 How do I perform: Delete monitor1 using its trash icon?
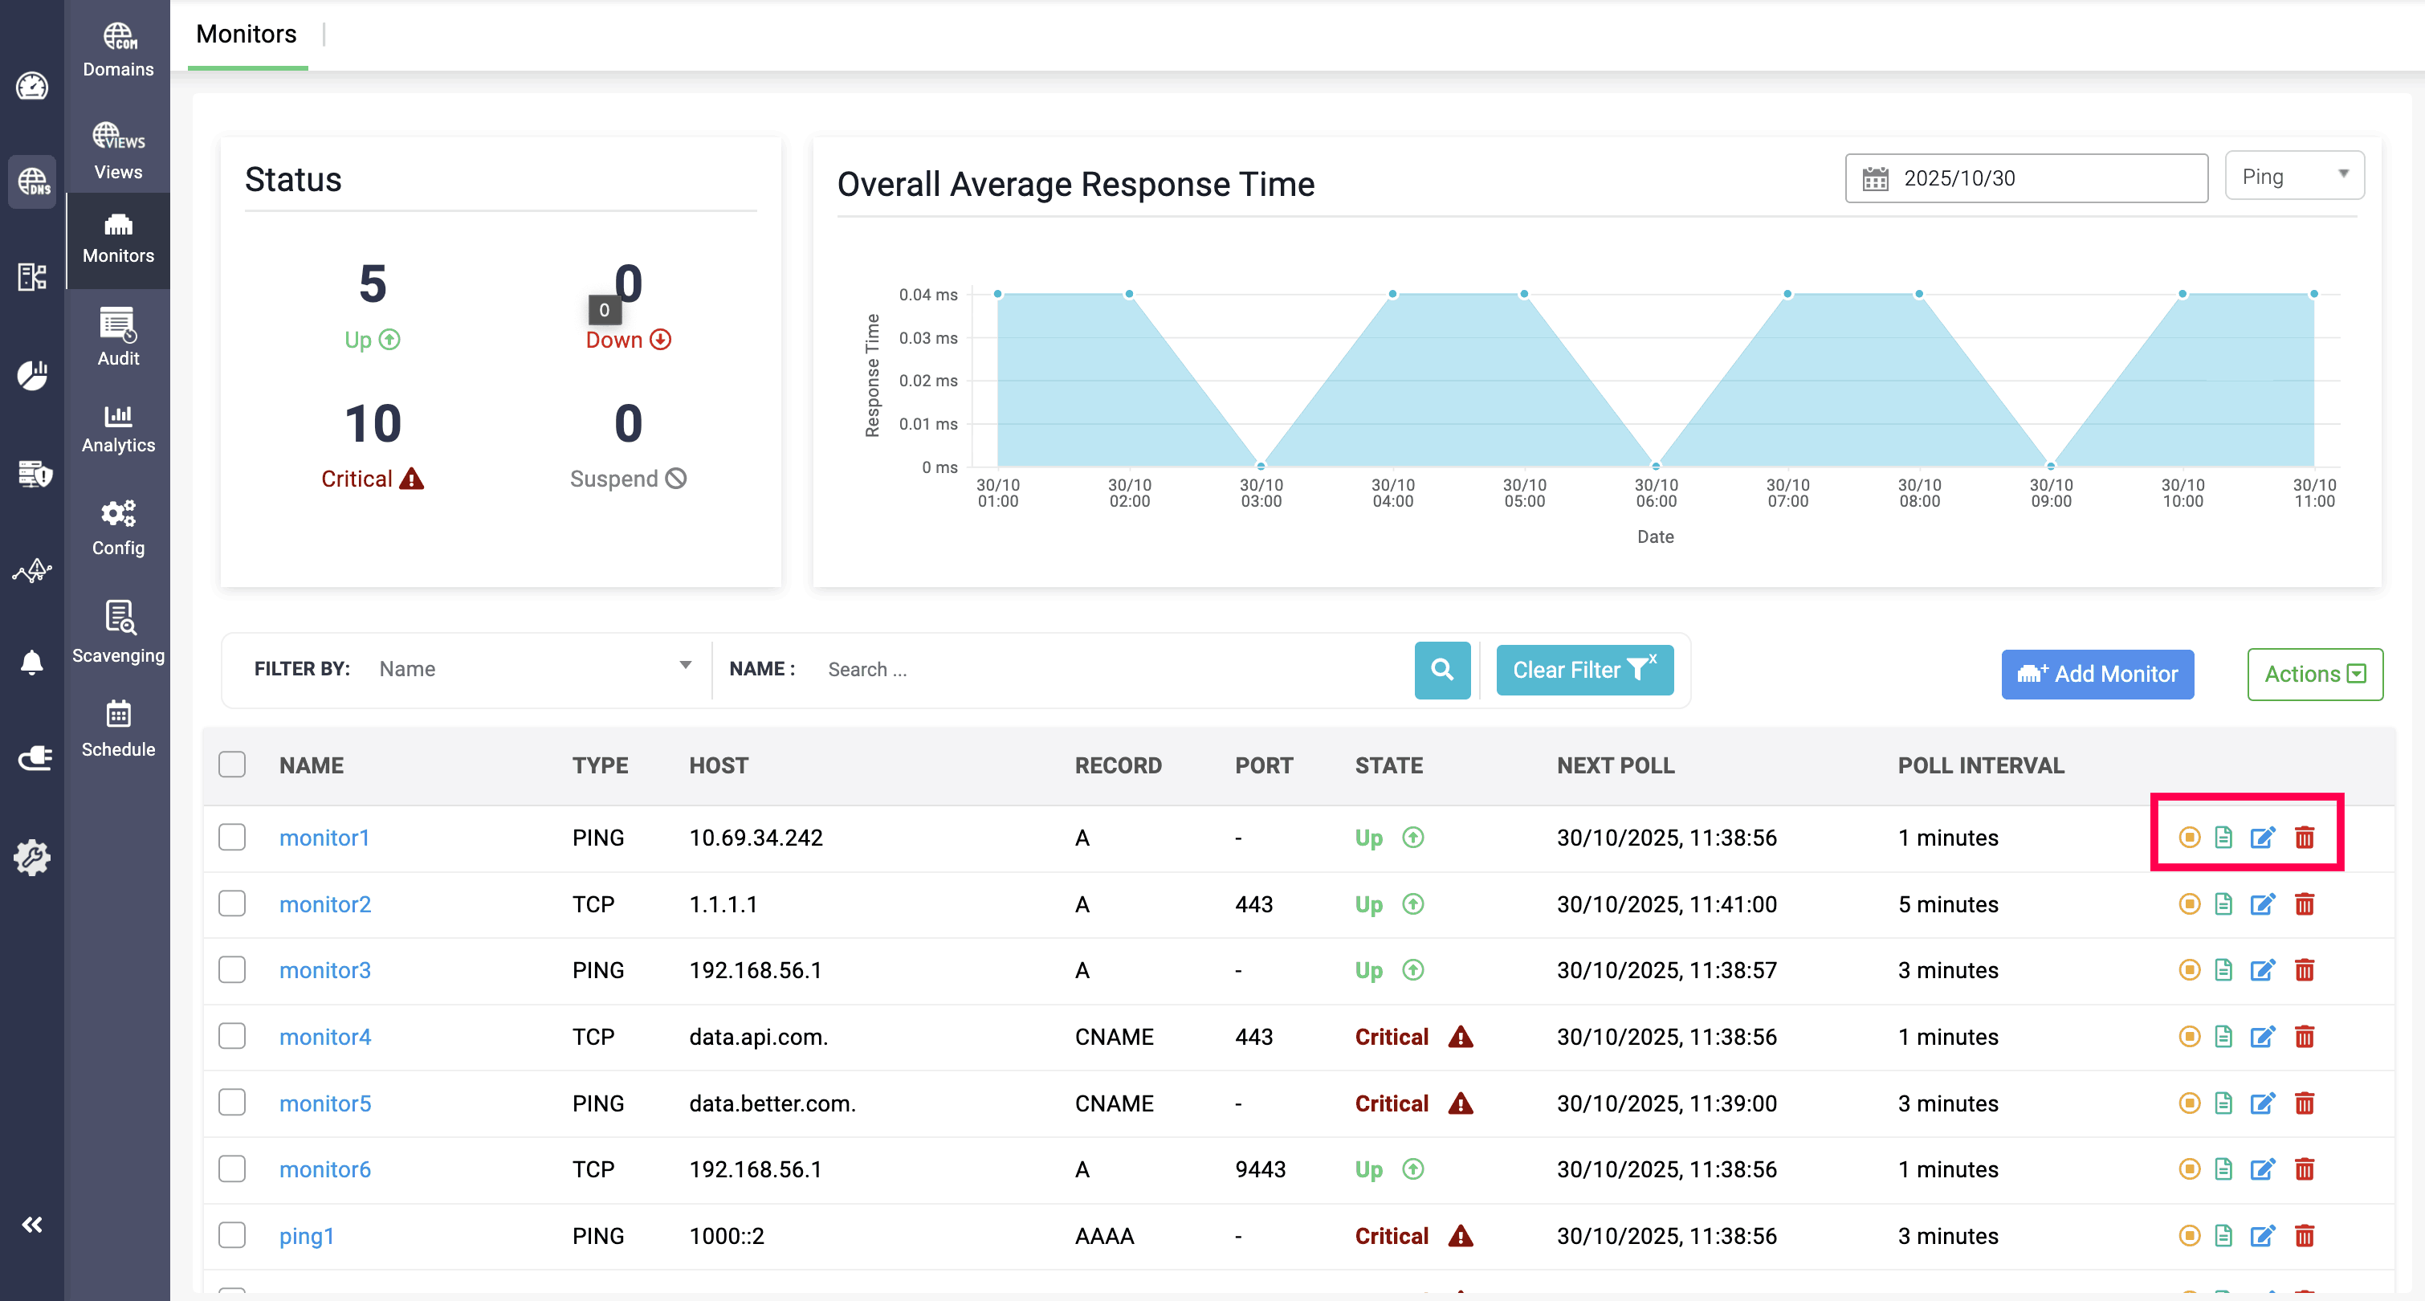tap(2304, 837)
